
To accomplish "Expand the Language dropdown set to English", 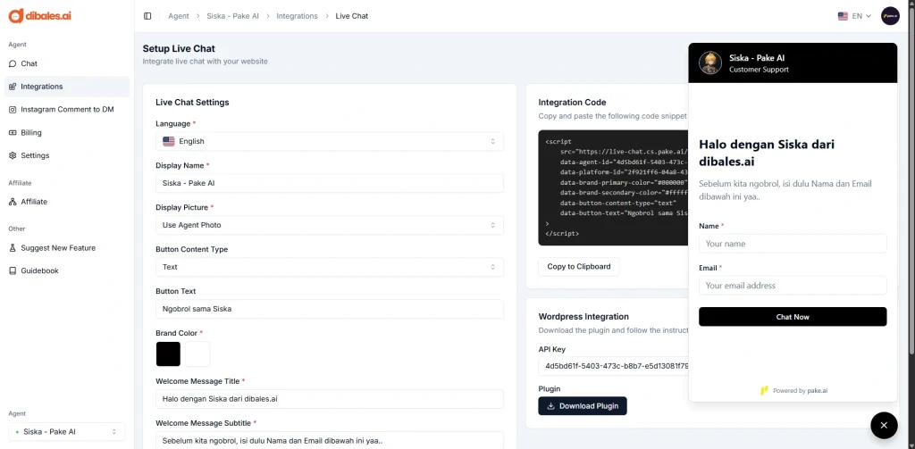I will (x=329, y=141).
